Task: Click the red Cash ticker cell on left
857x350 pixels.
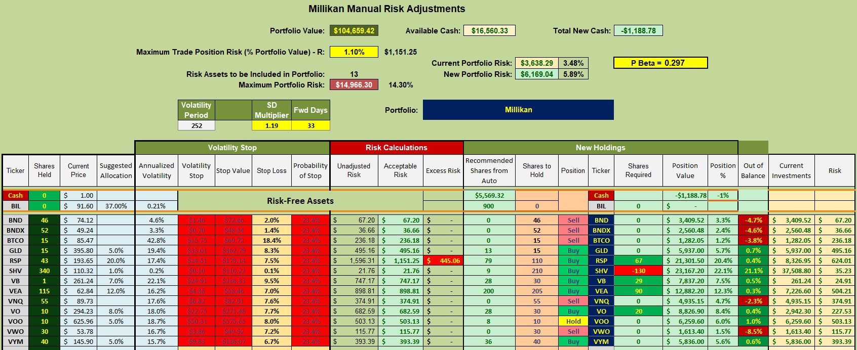Action: 15,196
